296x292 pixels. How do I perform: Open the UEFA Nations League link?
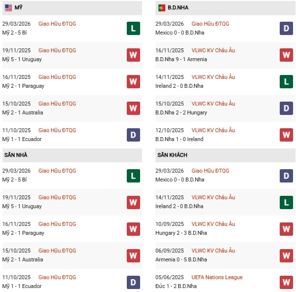coord(217,277)
